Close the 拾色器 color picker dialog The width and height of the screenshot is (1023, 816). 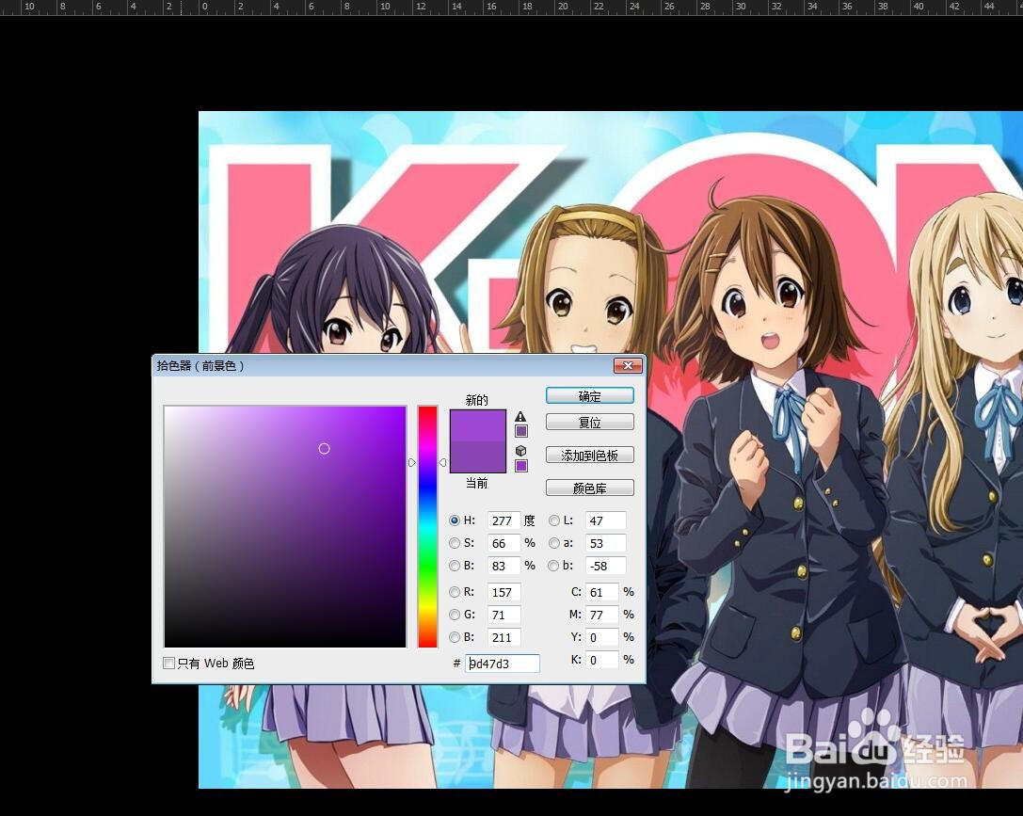click(629, 366)
